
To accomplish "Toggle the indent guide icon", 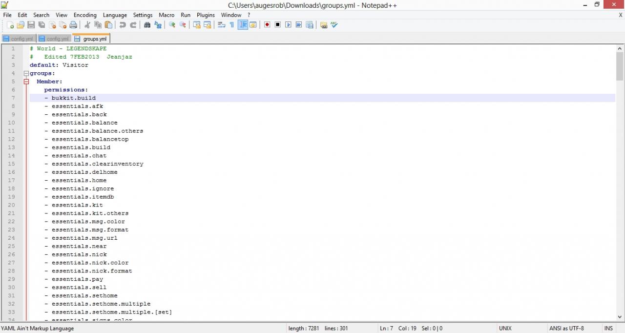I will click(x=243, y=25).
